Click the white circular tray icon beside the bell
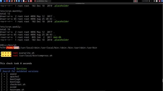The height and width of the screenshot is (91, 163). point(157,1)
